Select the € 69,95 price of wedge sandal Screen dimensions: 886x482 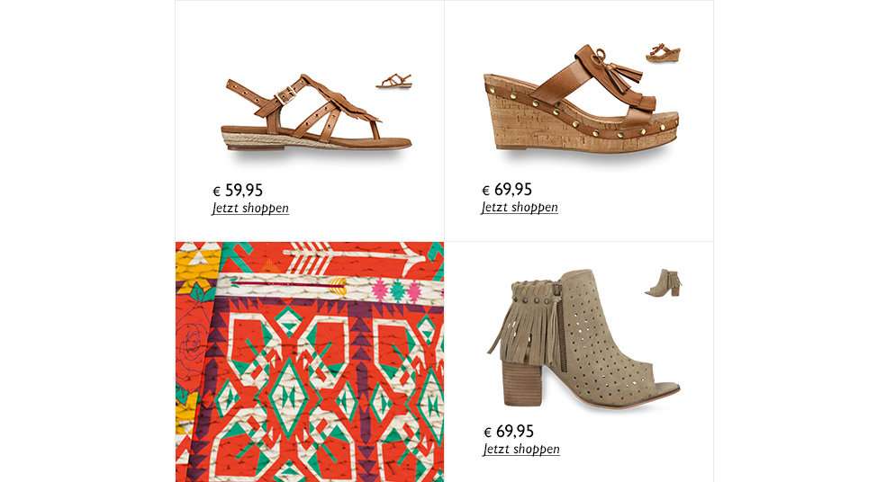[x=507, y=190]
